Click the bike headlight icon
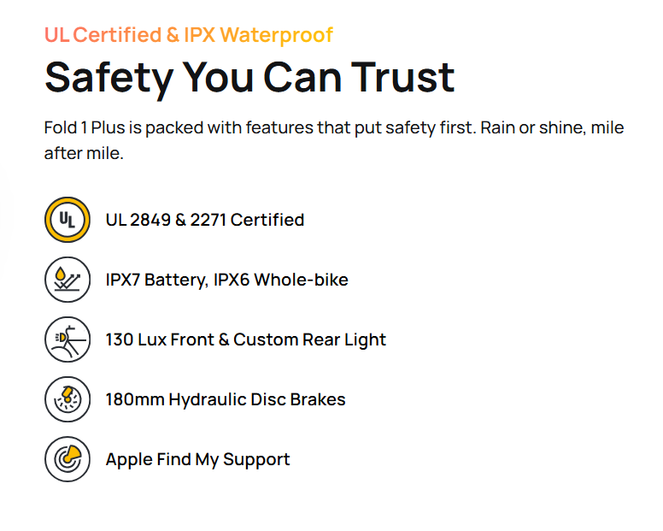663x531 pixels. click(67, 339)
